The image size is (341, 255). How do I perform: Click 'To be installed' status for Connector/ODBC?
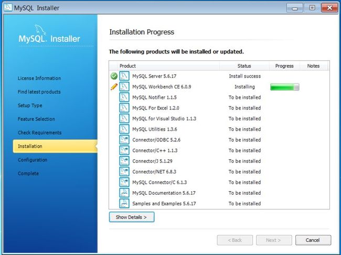point(244,140)
